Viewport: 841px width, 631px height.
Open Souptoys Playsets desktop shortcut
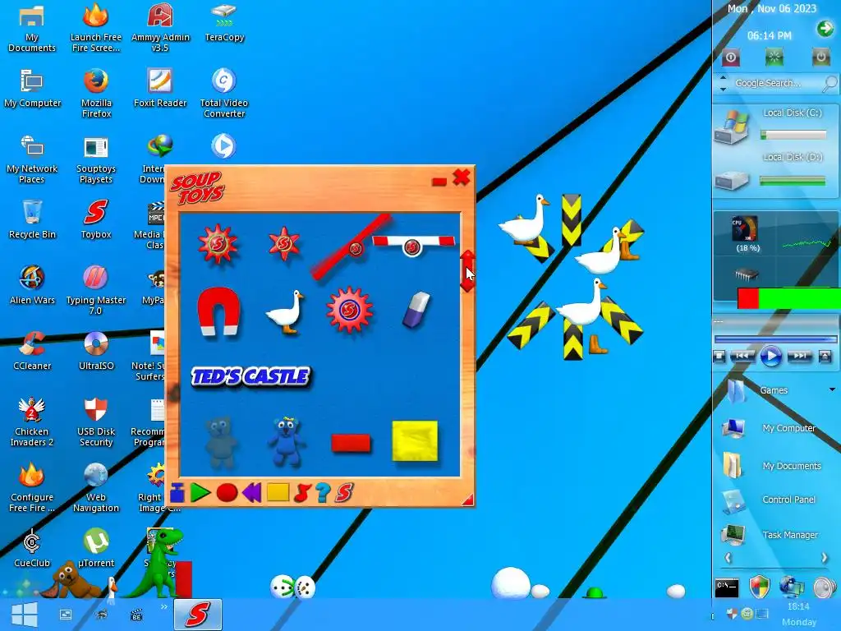pyautogui.click(x=96, y=159)
